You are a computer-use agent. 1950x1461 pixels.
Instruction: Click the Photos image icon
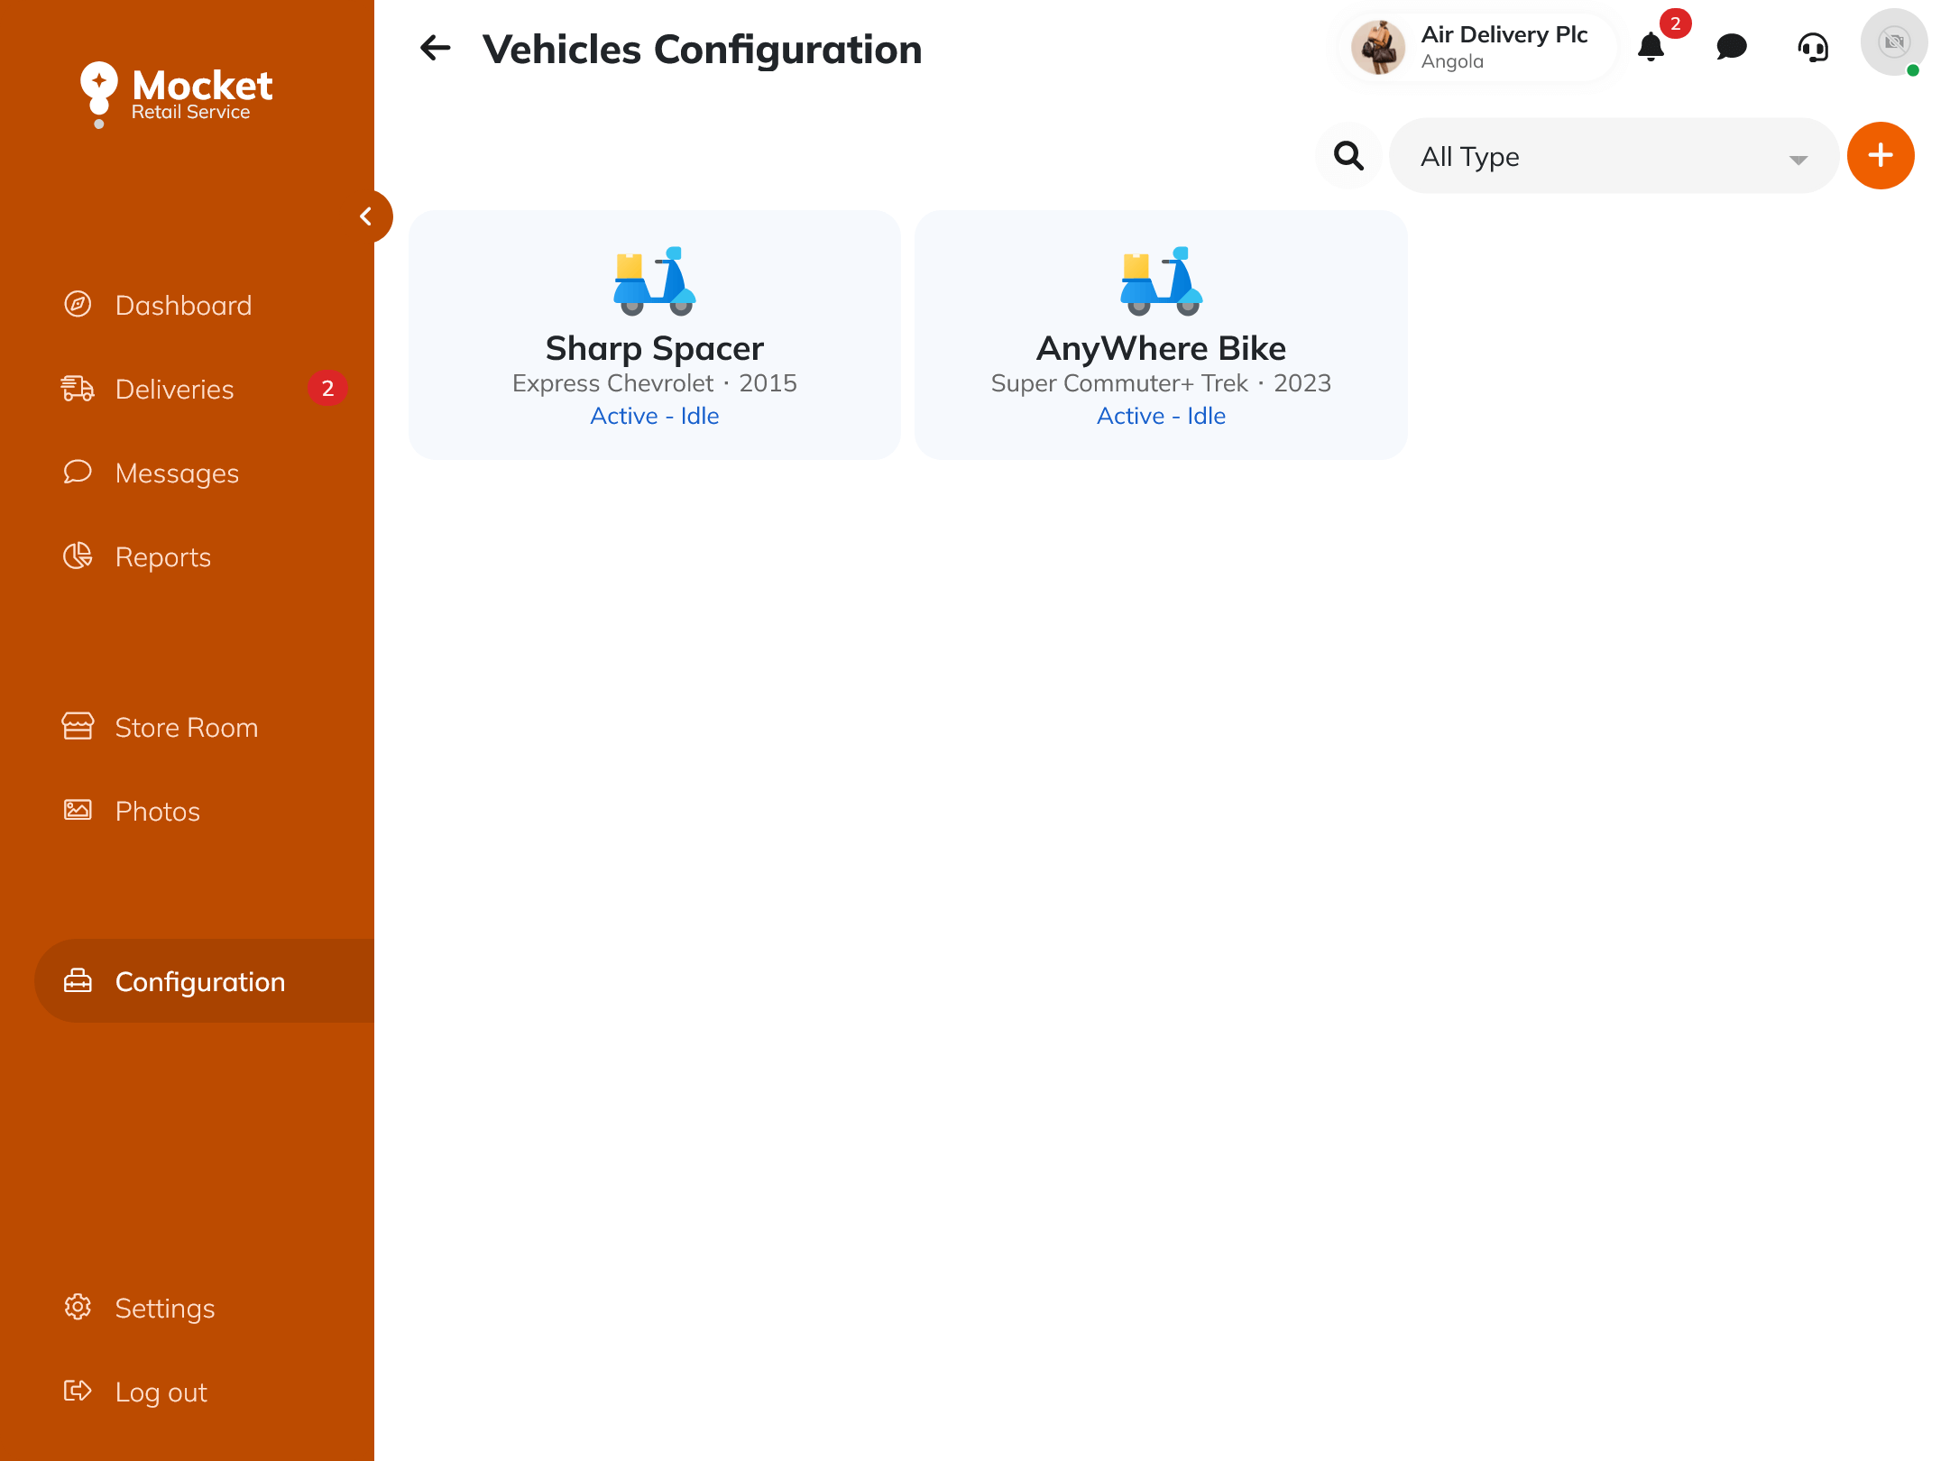(78, 810)
